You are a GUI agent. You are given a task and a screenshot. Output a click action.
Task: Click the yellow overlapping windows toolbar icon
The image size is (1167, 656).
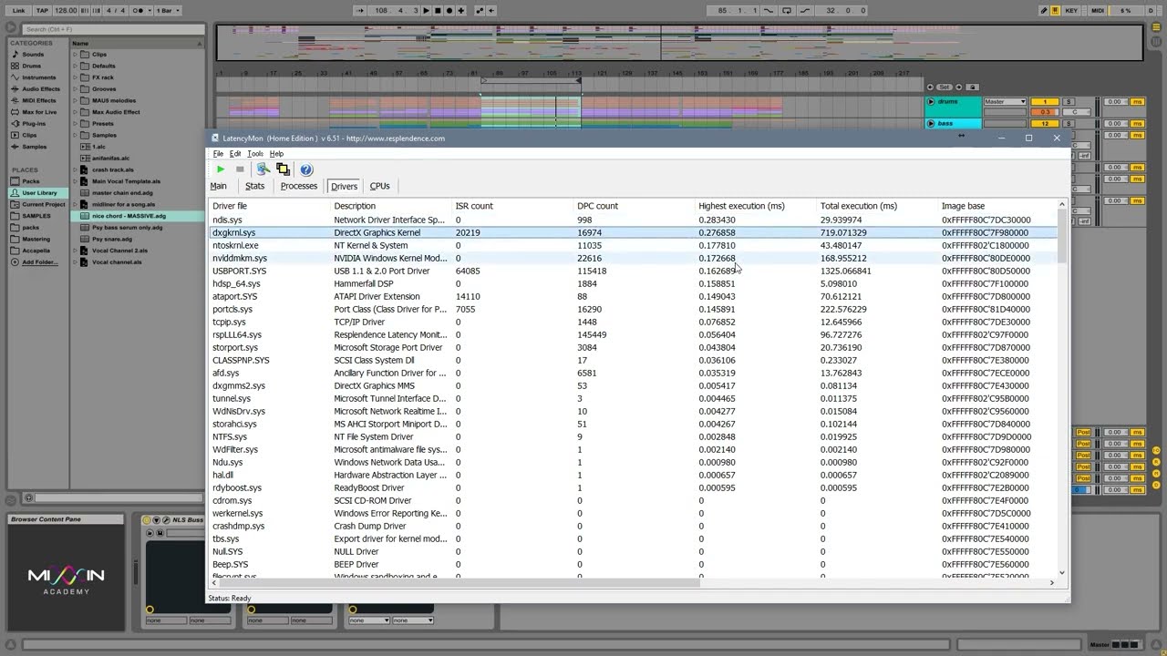[284, 169]
